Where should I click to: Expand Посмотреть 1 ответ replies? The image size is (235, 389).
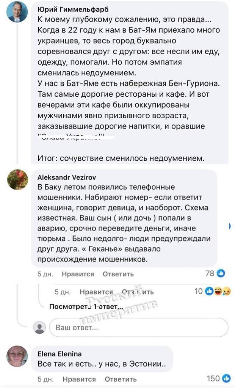(x=86, y=307)
